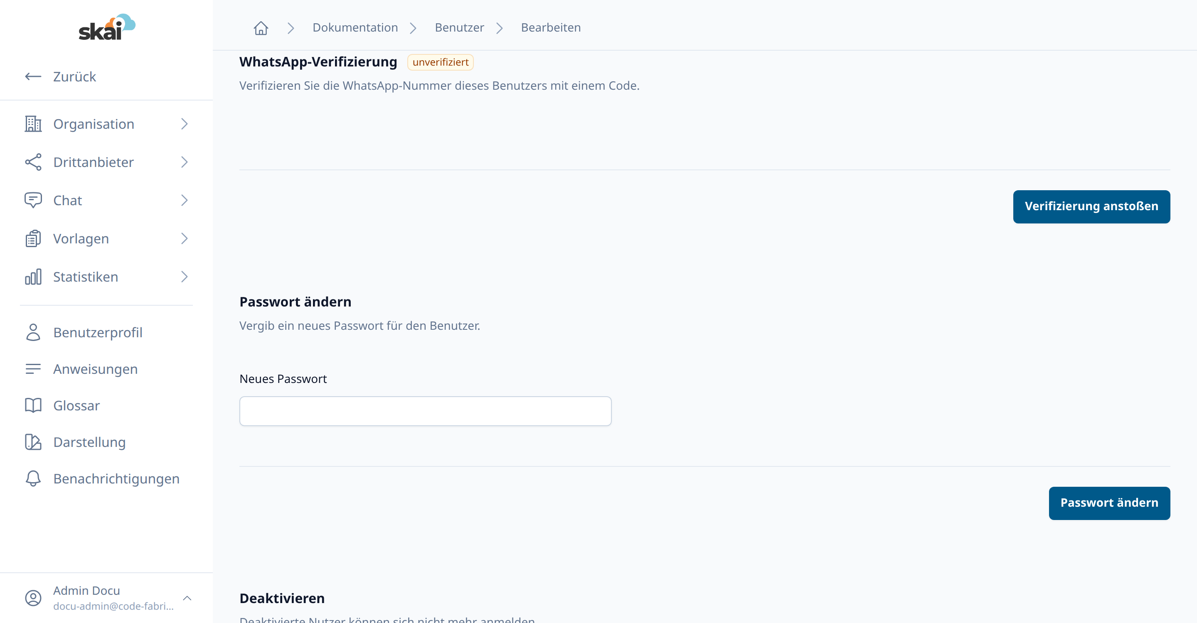Screen dimensions: 1197x623
Task: Click the Glossar book icon
Action: [x=33, y=405]
